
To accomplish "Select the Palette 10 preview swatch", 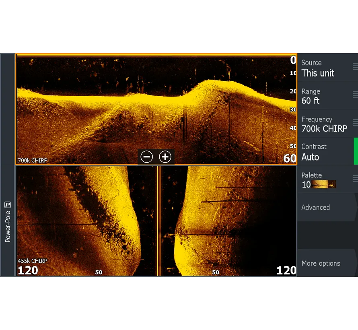I will tap(324, 184).
